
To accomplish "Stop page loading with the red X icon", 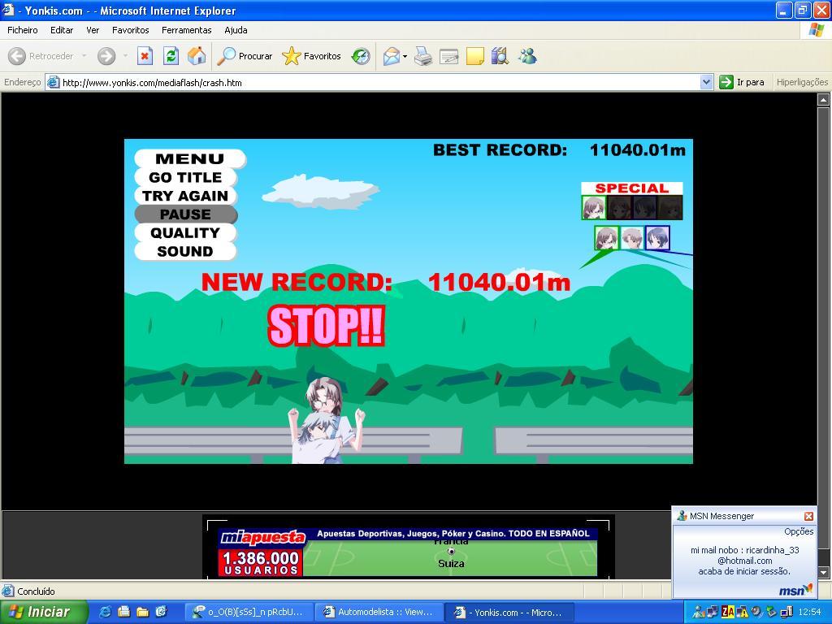I will pos(145,56).
